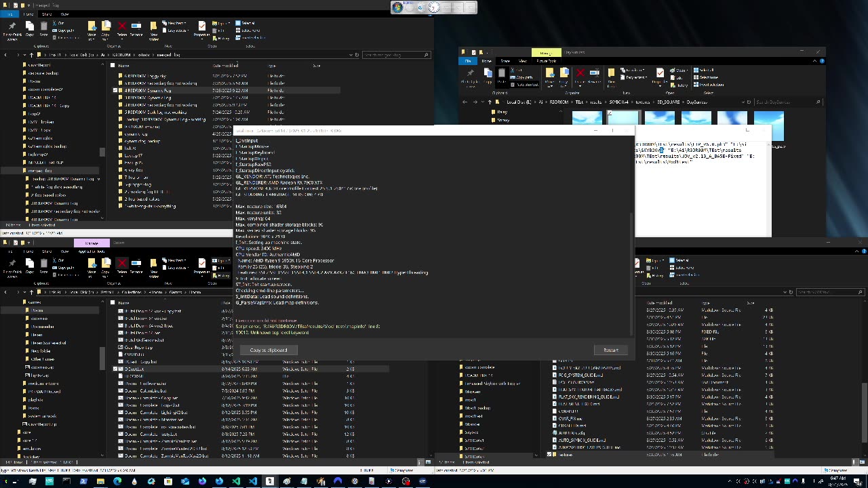Click the red Delete icon in merged_fog window
This screenshot has width=868, height=488.
coord(122,26)
